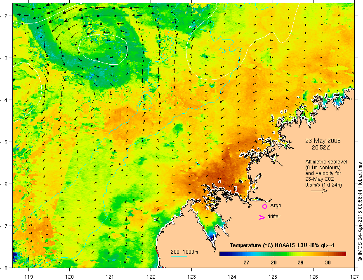Click the 0.5m/s velocity scale arrow
This screenshot has width=363, height=280.
pyautogui.click(x=319, y=191)
